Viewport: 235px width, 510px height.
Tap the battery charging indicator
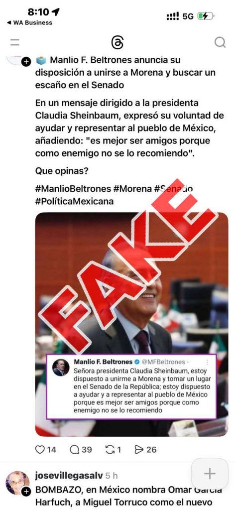(206, 16)
